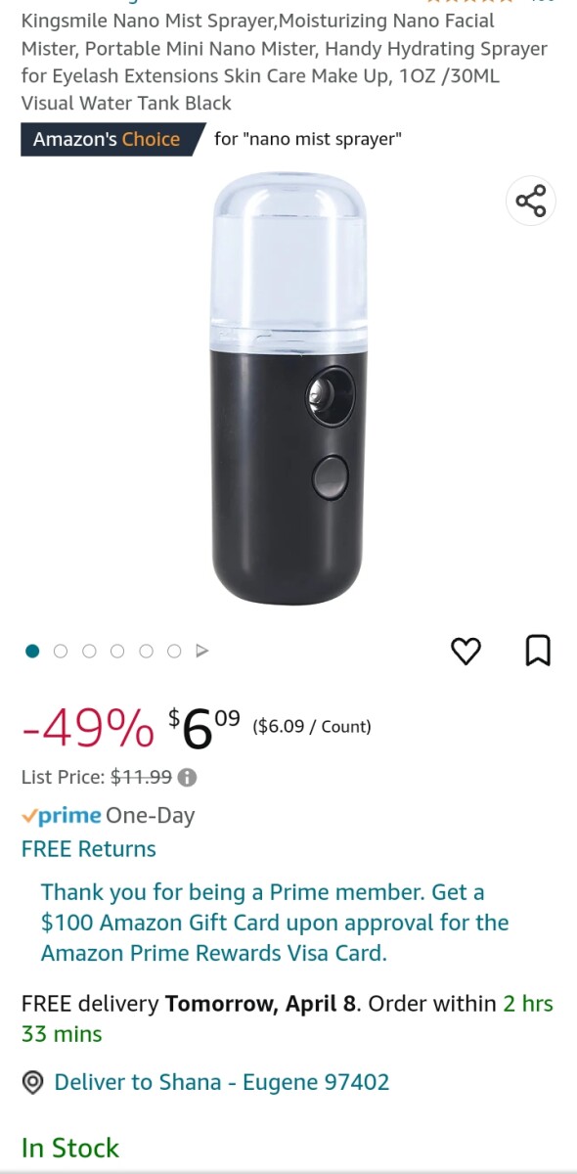Change address via Deliver to Shana

(222, 1082)
